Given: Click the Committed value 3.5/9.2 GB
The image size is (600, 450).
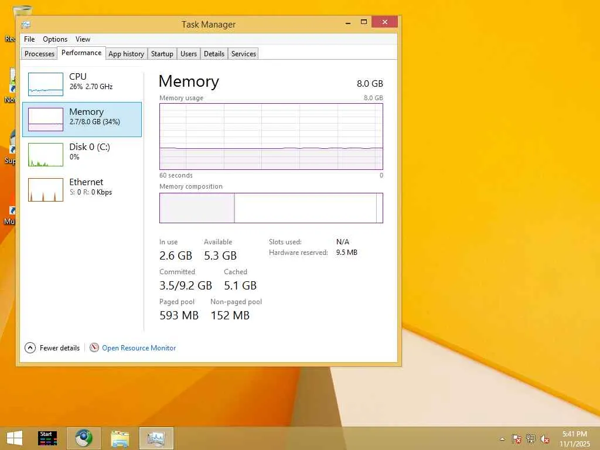Looking at the screenshot, I should (x=186, y=285).
